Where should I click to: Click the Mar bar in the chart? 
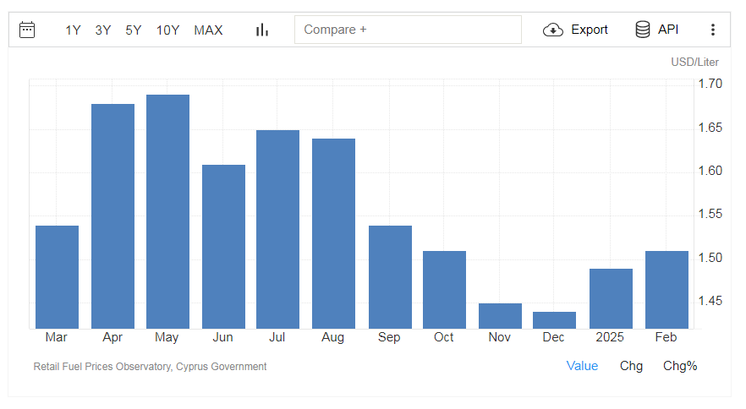[58, 277]
